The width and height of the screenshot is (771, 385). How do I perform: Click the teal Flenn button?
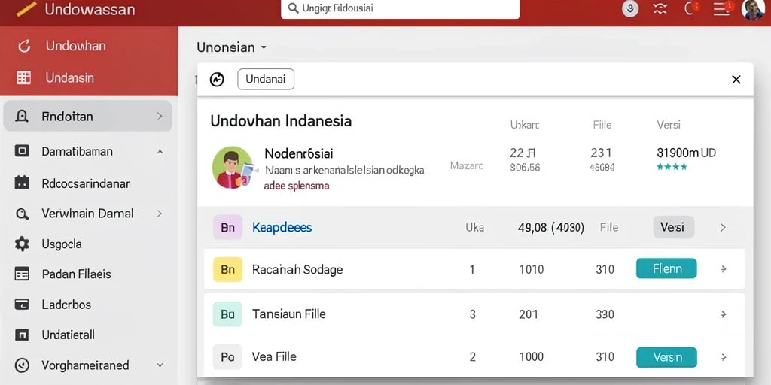point(666,268)
